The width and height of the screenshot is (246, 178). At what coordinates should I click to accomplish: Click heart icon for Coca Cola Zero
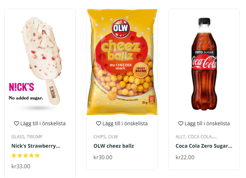click(180, 123)
